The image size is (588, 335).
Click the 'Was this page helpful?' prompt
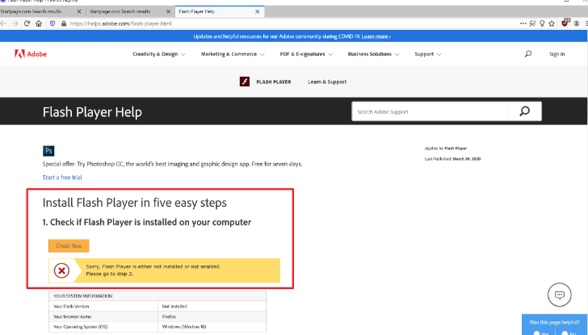(554, 322)
